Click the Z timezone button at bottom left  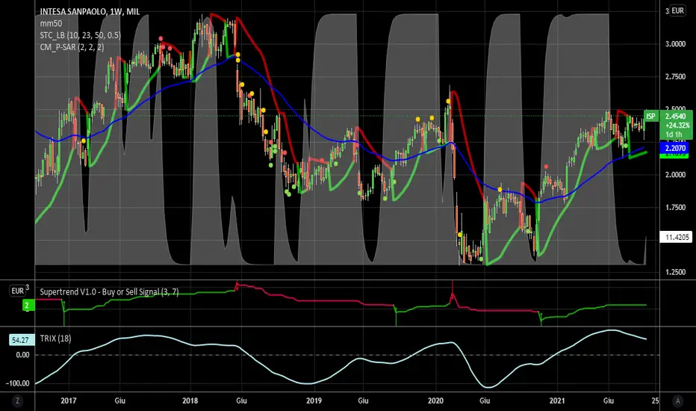click(17, 401)
